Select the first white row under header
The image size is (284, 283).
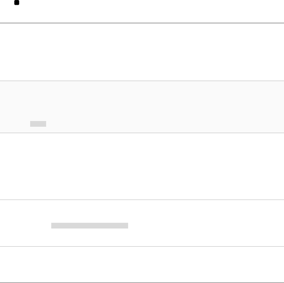142,52
